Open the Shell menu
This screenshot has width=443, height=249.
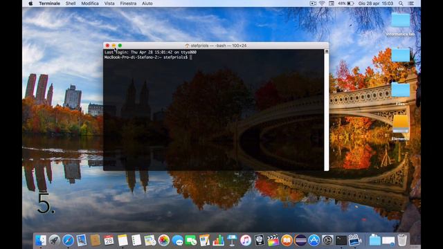tap(71, 3)
